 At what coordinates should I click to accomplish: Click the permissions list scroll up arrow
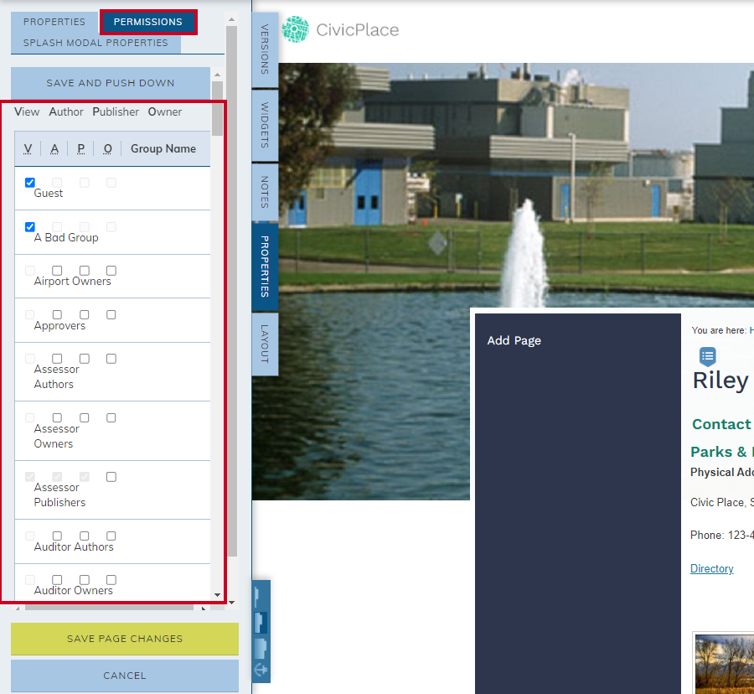point(217,75)
